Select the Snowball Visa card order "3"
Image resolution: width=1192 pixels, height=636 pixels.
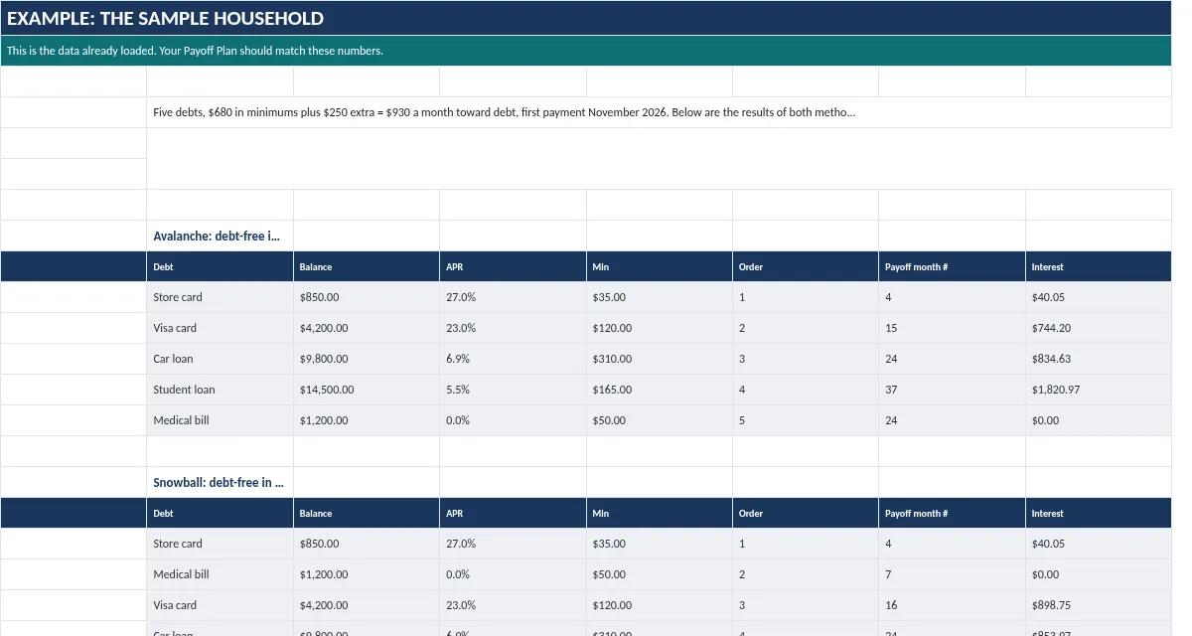806,605
